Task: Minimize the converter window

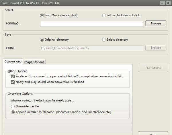Action: point(162,3)
